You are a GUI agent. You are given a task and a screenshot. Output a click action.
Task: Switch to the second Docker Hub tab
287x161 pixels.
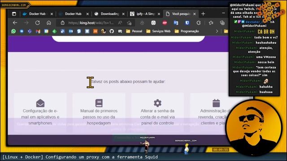73,14
